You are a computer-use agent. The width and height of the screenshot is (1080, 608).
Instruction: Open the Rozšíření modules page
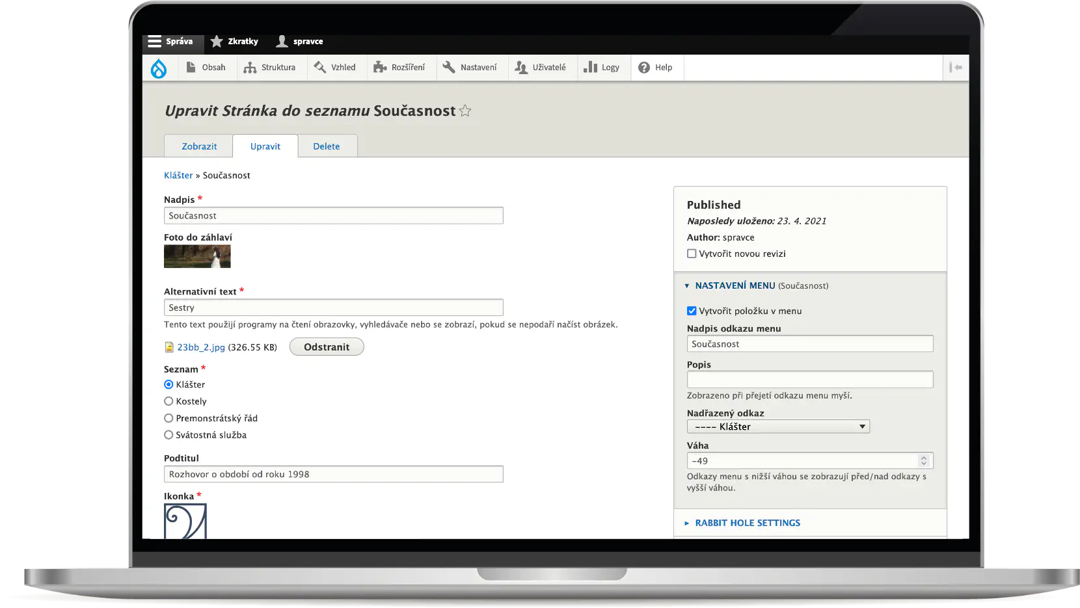coord(399,68)
